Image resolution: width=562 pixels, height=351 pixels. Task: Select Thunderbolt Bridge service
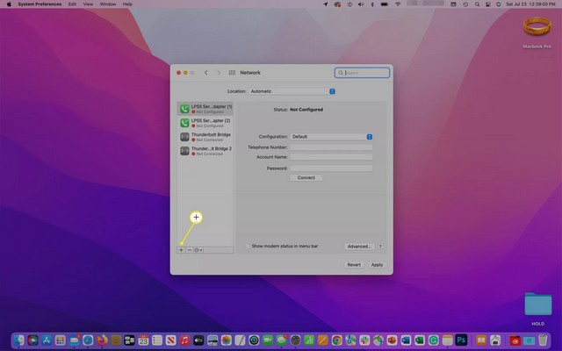pyautogui.click(x=205, y=137)
